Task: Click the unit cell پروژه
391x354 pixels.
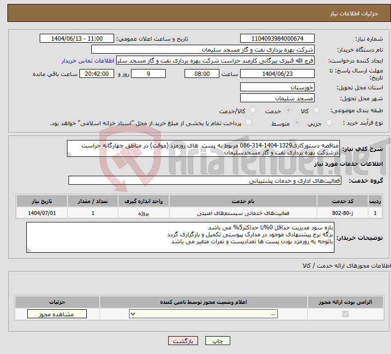Action: (x=143, y=213)
